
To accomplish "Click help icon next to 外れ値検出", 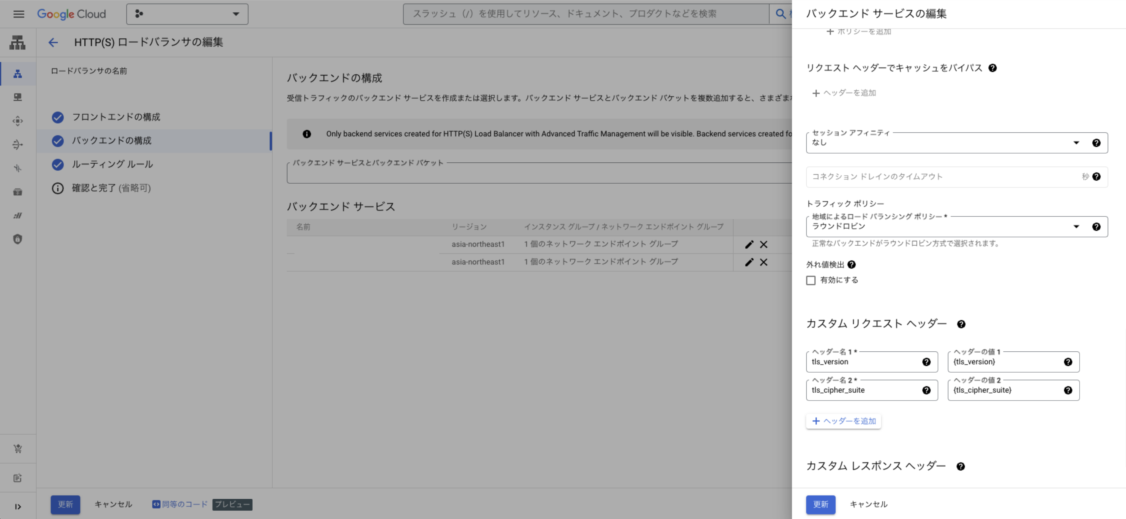I will [852, 265].
